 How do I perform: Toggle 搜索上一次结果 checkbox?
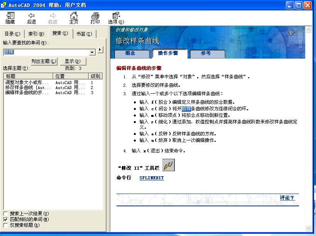pos(6,214)
